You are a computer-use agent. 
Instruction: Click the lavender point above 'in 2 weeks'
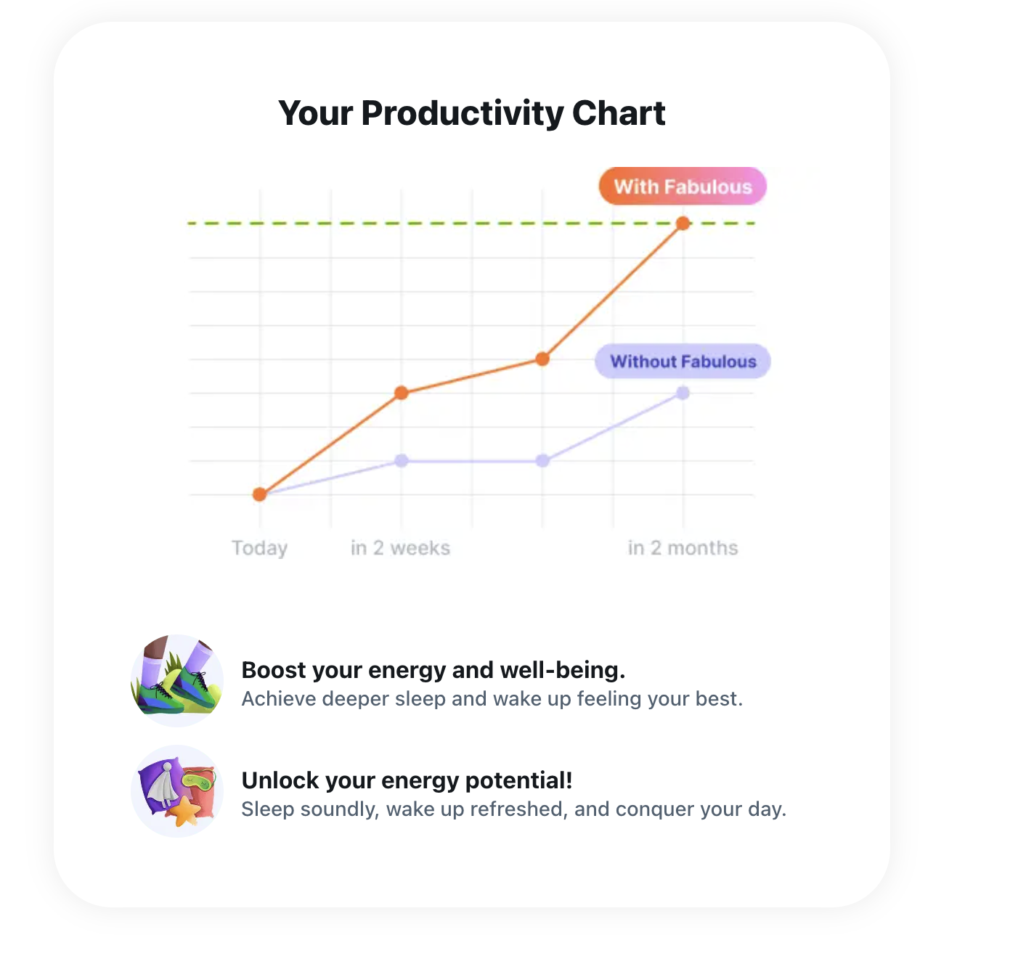tap(402, 461)
